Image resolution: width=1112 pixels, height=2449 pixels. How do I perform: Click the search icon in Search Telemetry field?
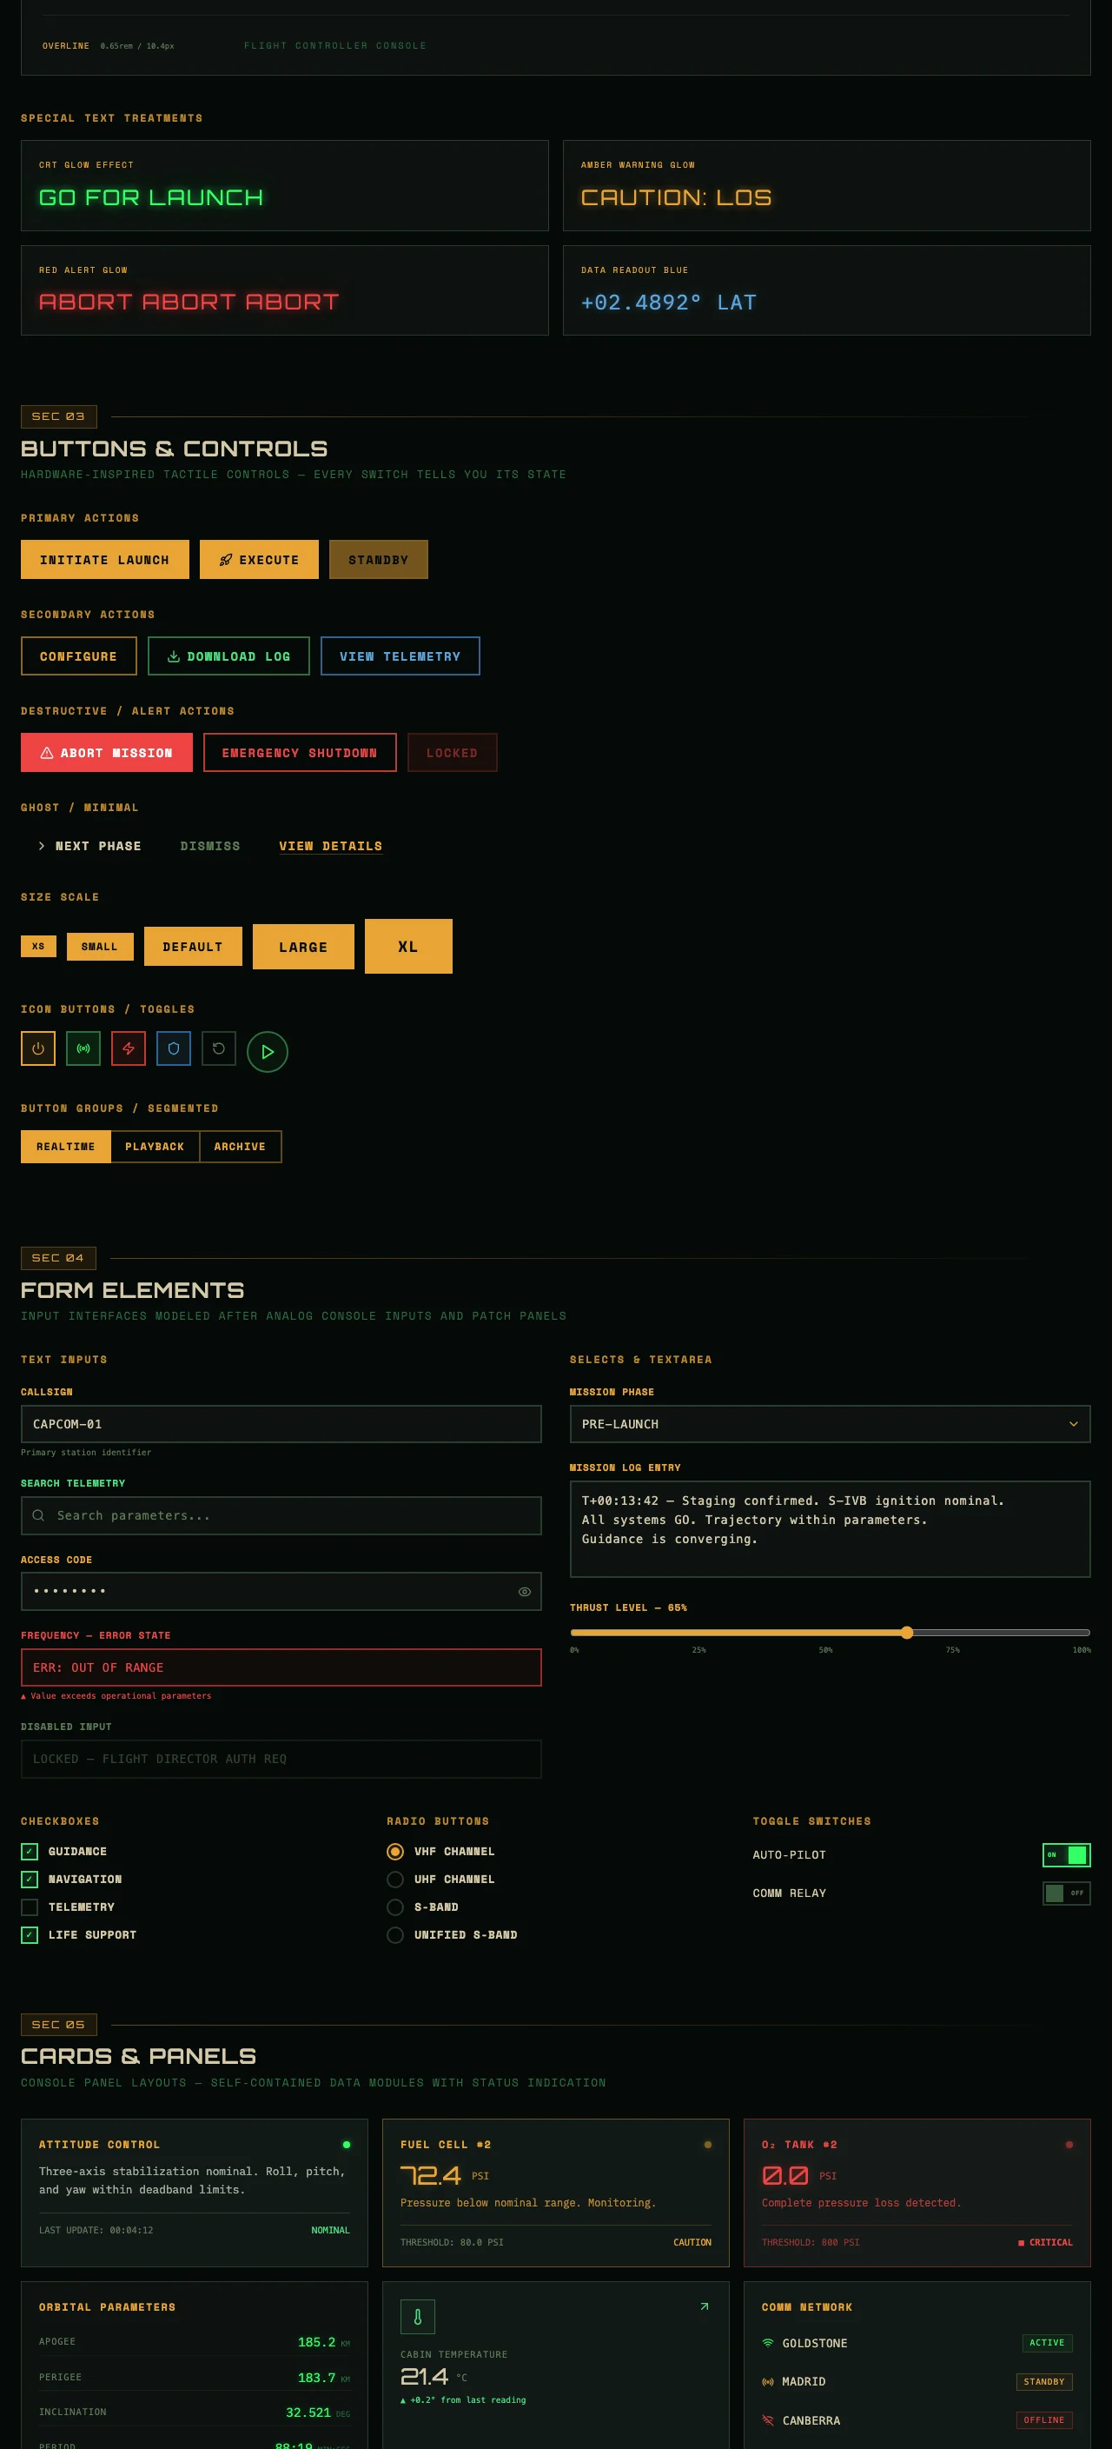pos(38,1515)
